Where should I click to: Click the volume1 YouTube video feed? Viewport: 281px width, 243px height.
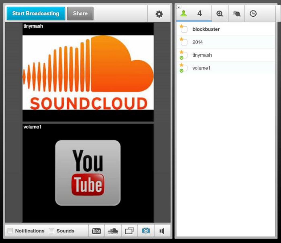pyautogui.click(x=88, y=173)
